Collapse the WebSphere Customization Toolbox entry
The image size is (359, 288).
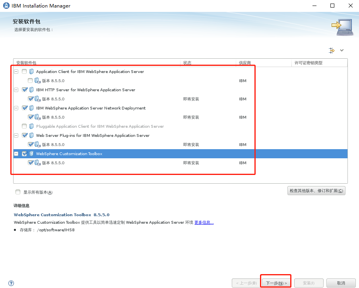point(16,153)
